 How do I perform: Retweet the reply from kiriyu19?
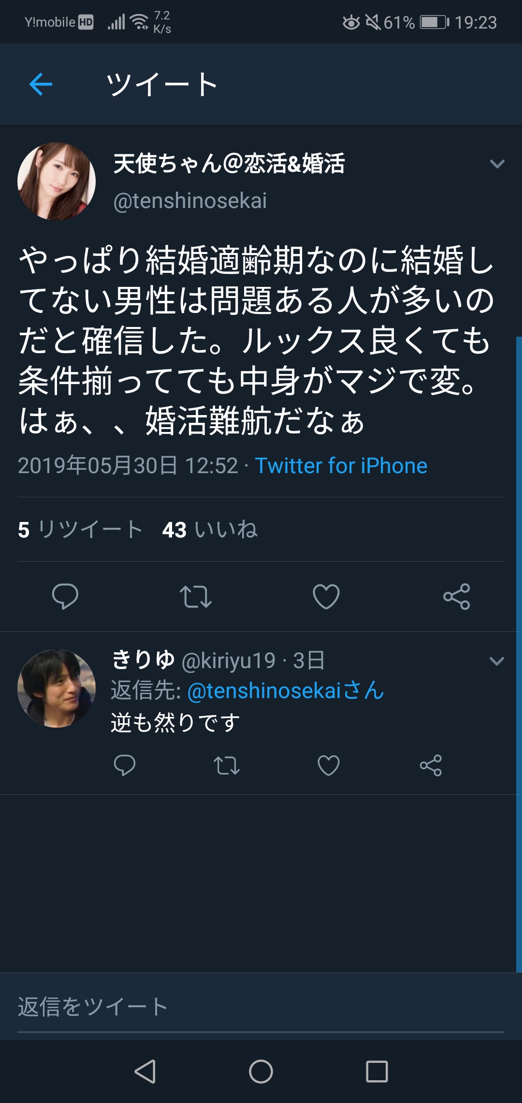pos(226,765)
